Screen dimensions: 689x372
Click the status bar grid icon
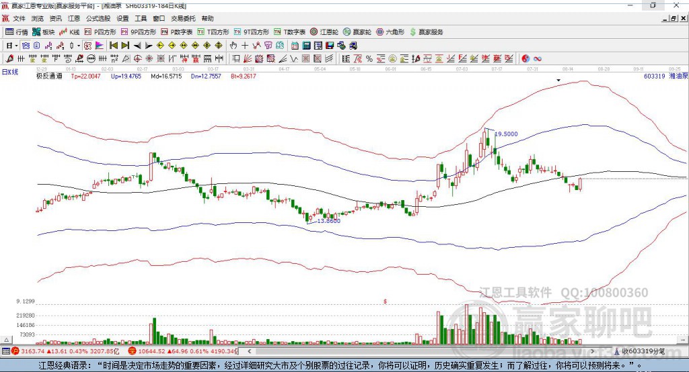(x=5, y=351)
